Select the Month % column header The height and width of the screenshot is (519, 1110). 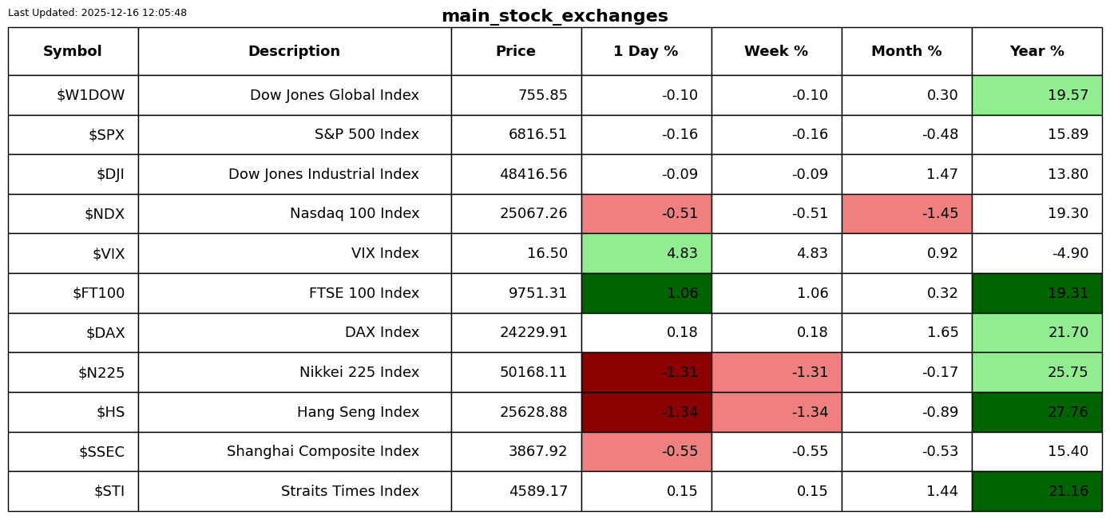[906, 51]
